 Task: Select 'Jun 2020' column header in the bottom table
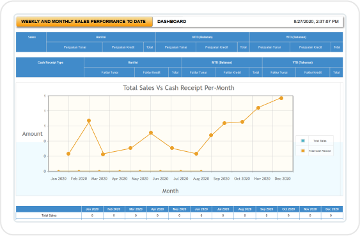[x=201, y=209]
